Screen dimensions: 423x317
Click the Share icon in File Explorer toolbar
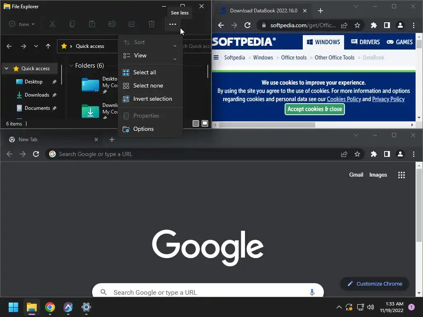(x=132, y=24)
